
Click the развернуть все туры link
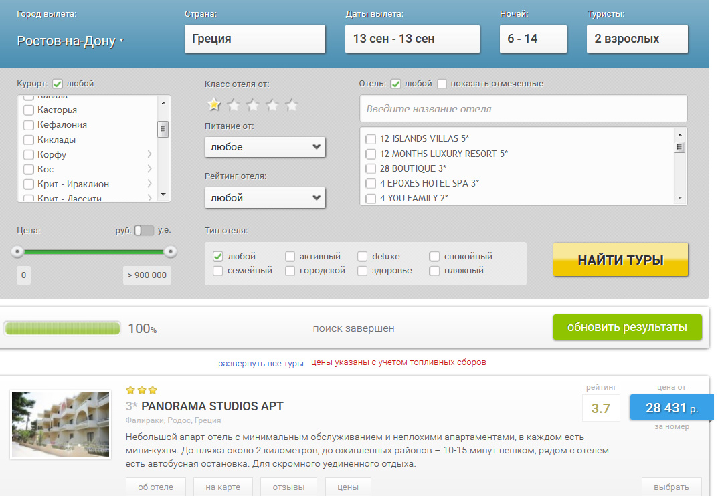(260, 363)
